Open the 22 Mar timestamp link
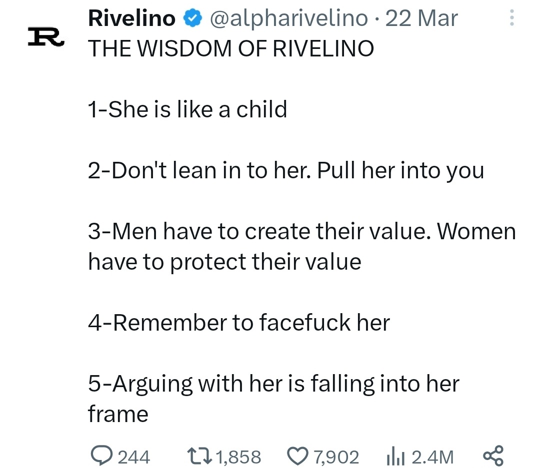The image size is (540, 468). [x=421, y=18]
